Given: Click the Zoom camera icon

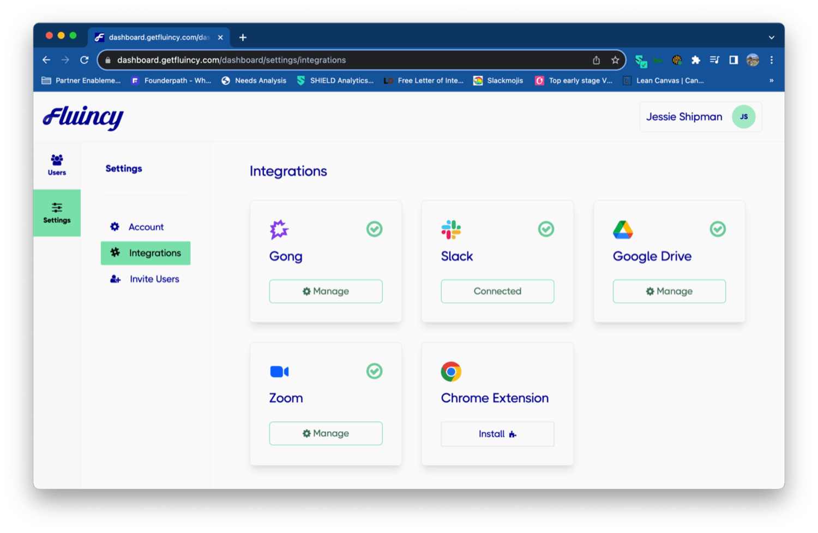Looking at the screenshot, I should [x=279, y=371].
